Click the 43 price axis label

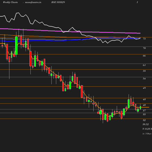[144, 99]
